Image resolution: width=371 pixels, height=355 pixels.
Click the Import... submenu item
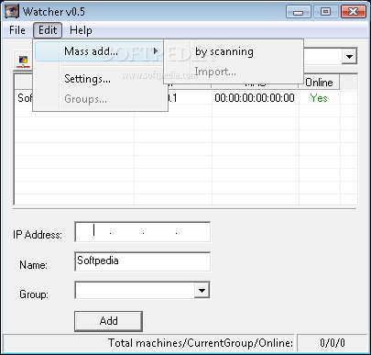coord(234,72)
